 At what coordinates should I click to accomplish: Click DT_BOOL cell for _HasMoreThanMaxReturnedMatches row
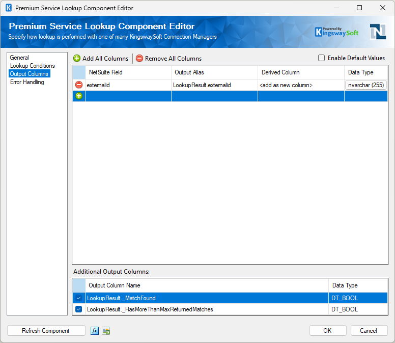(358, 309)
